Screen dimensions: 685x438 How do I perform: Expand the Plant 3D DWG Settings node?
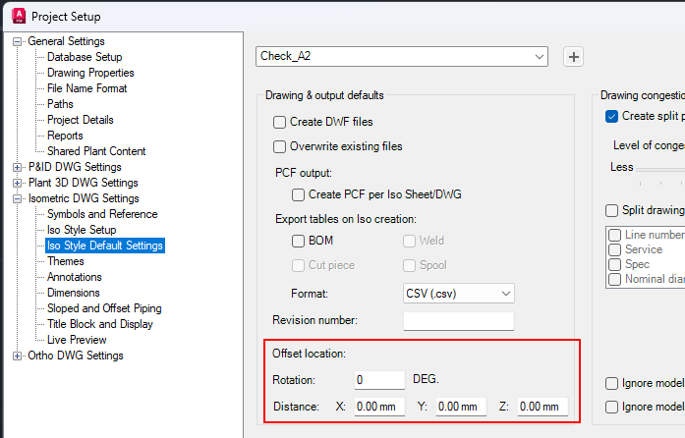pos(17,183)
